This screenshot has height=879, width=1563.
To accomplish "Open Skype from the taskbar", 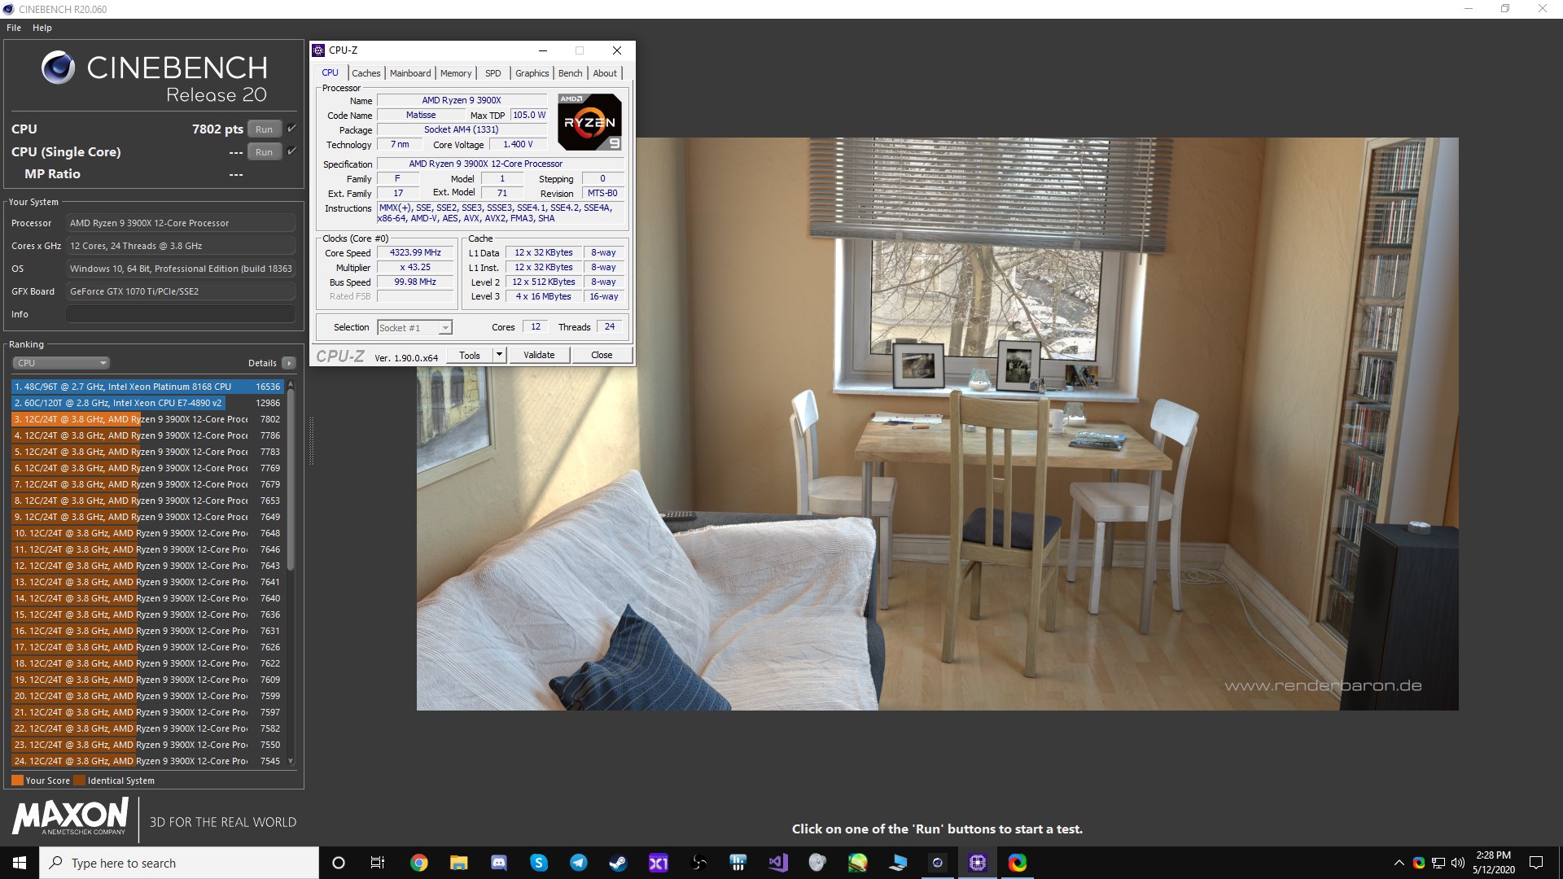I will 538,863.
